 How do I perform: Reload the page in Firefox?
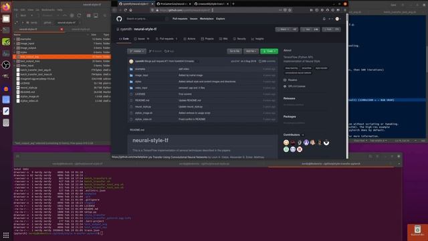coord(125,10)
